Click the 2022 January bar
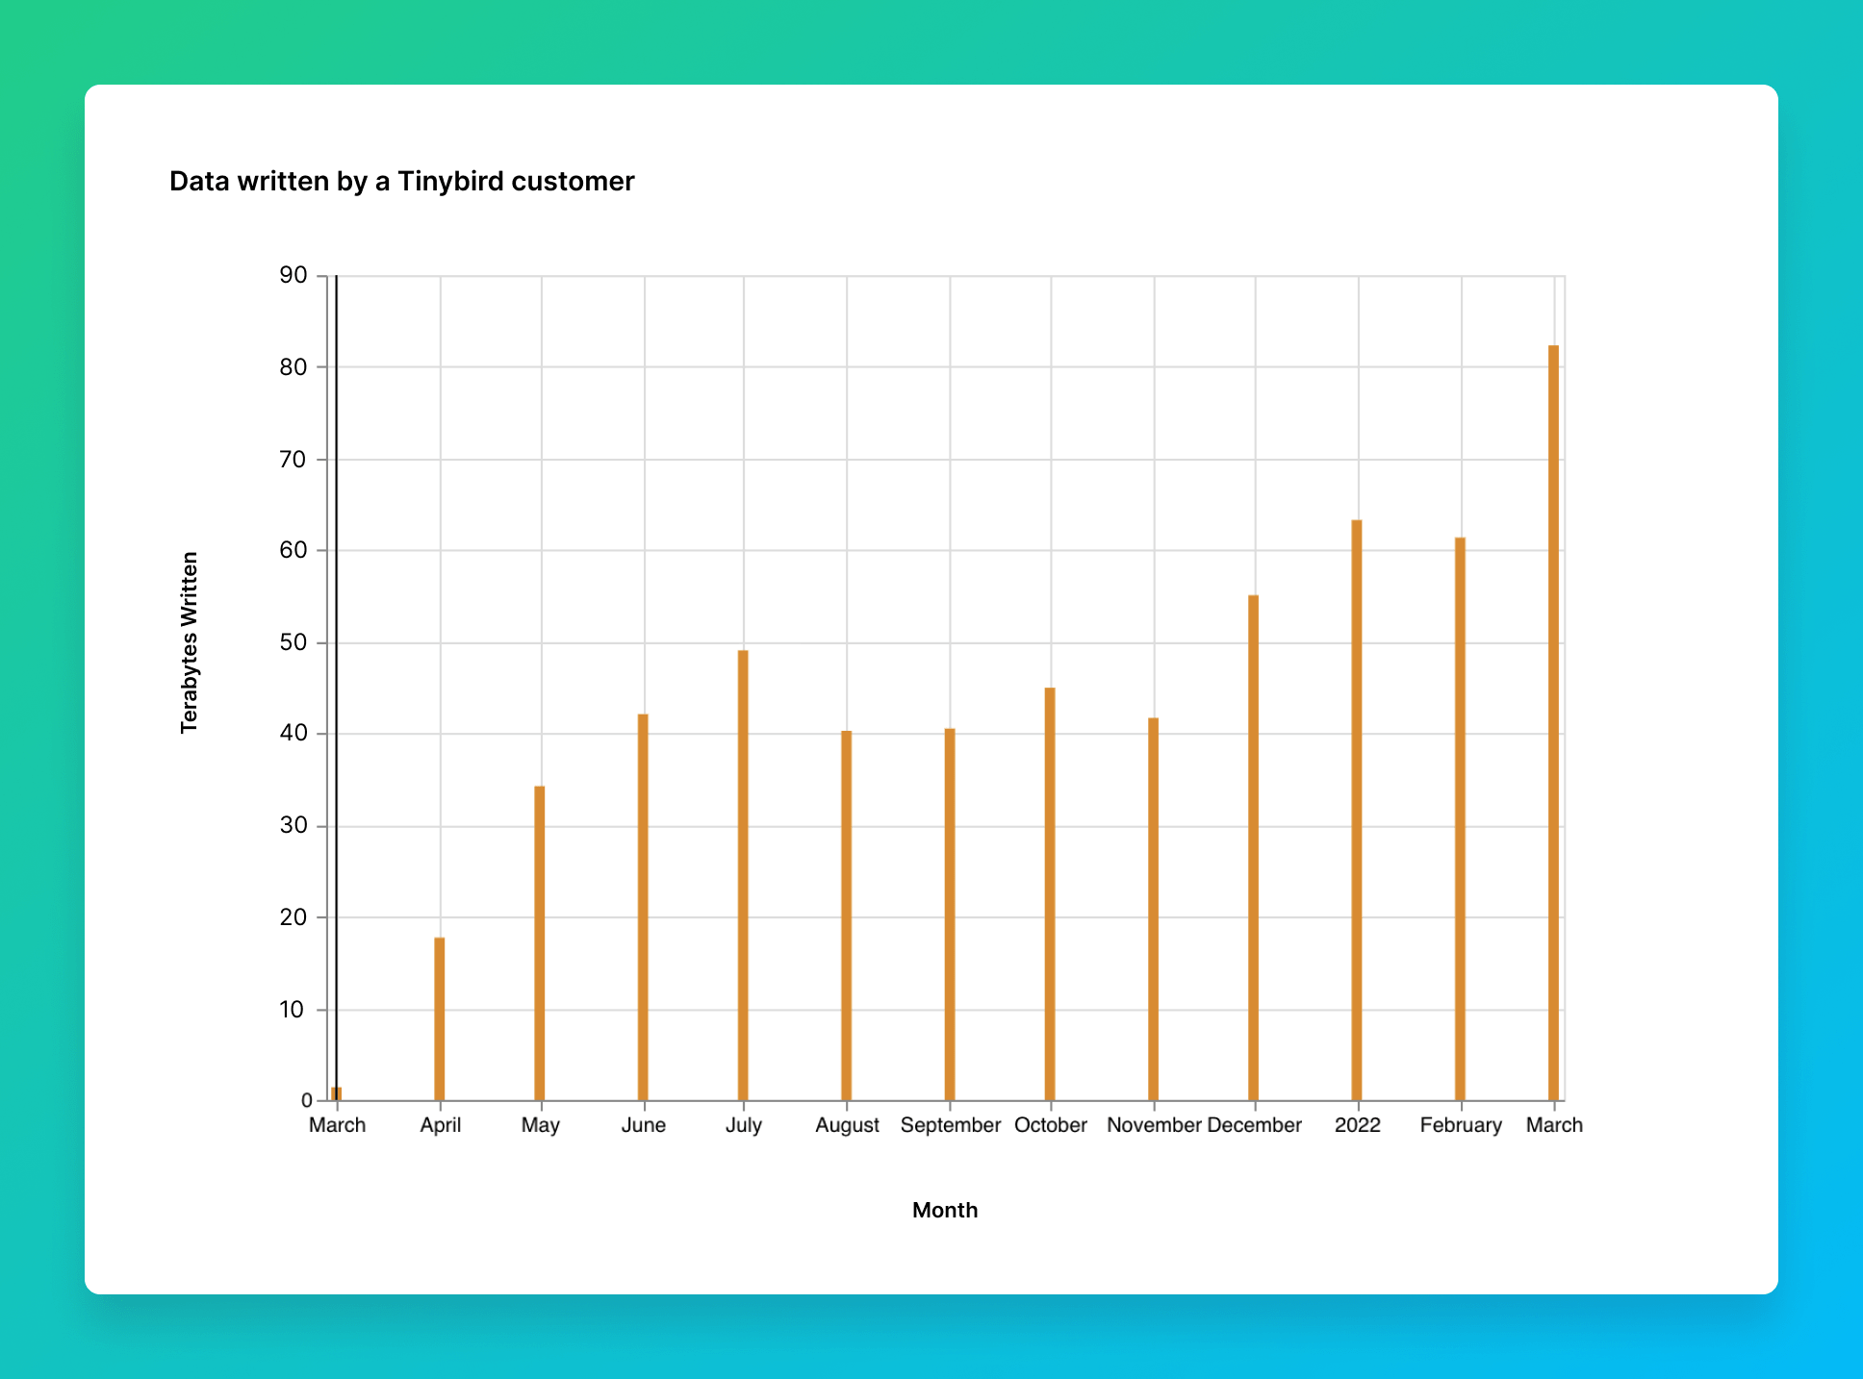Image resolution: width=1863 pixels, height=1379 pixels. click(x=1357, y=810)
